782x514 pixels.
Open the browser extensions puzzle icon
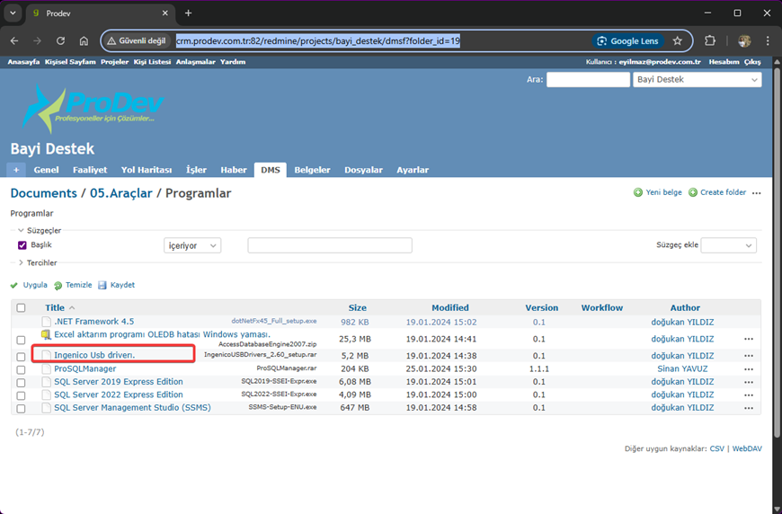tap(710, 40)
